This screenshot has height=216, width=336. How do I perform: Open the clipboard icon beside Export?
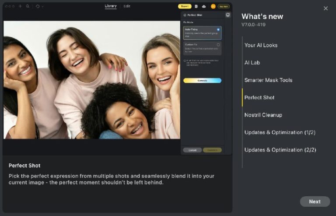coord(196,7)
